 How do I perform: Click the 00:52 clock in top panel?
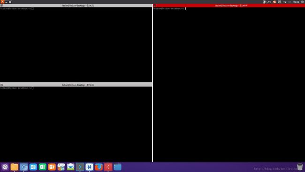coord(296,2)
